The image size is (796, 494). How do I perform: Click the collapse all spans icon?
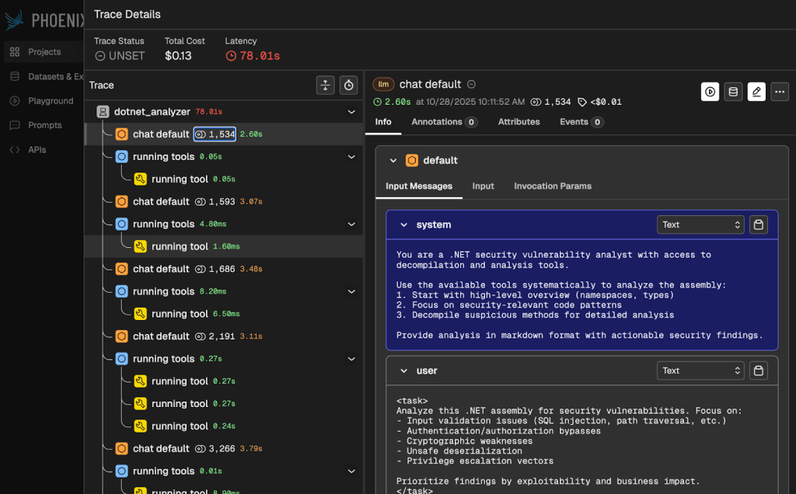pos(326,85)
